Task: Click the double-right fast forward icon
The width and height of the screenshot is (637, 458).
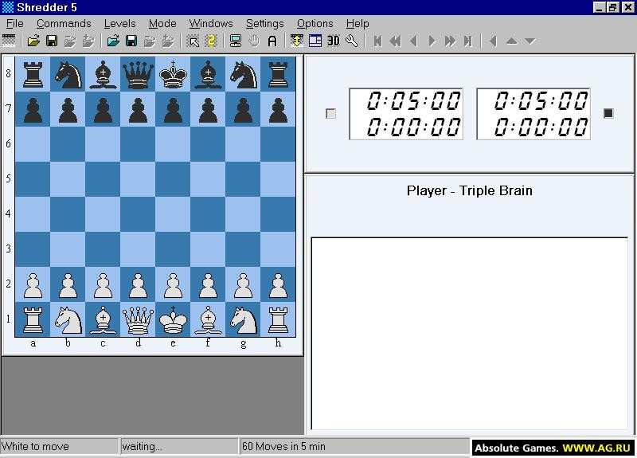Action: [x=450, y=41]
